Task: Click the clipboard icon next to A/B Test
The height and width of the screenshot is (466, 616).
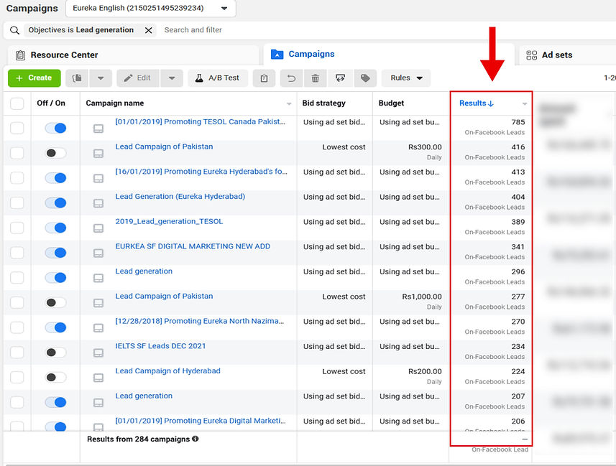Action: coord(264,78)
